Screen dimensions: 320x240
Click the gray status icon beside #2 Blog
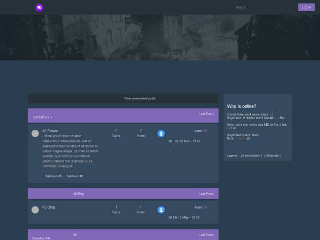coord(35,210)
